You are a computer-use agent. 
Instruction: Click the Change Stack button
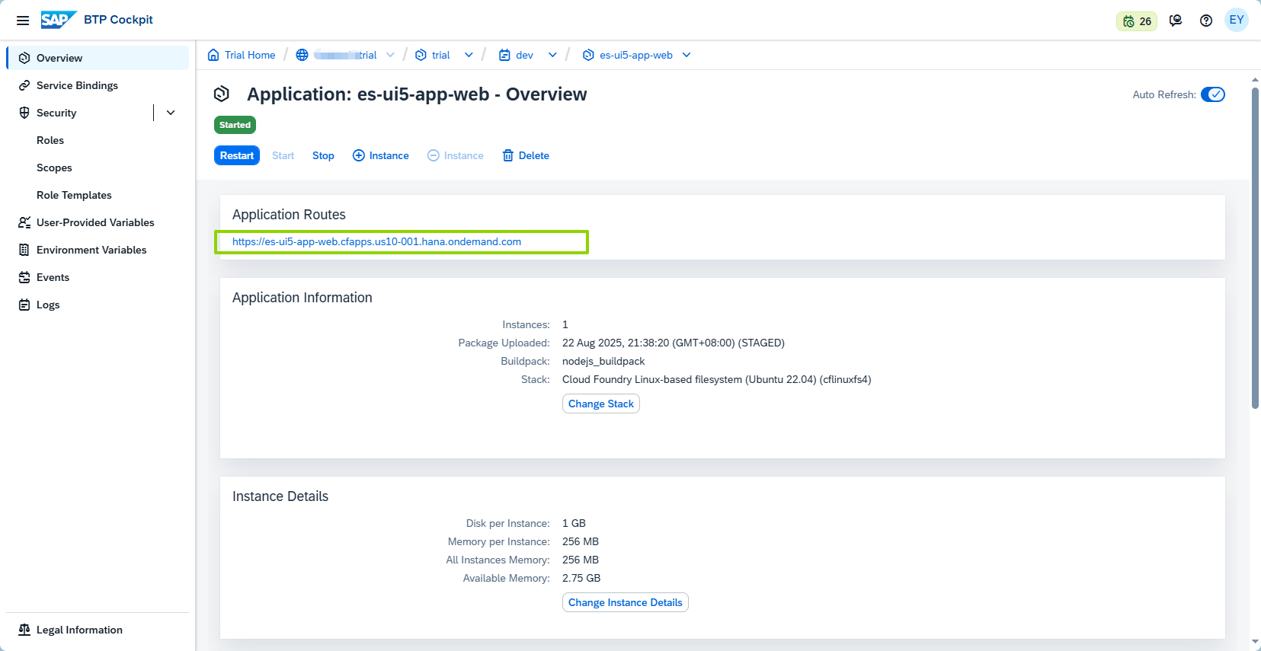pyautogui.click(x=600, y=404)
